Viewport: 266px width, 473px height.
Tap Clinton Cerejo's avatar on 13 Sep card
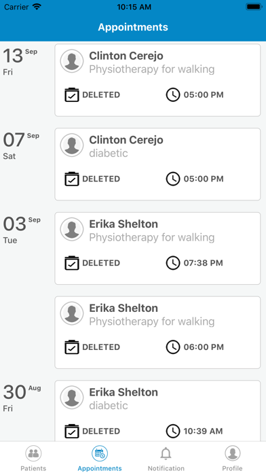(72, 61)
